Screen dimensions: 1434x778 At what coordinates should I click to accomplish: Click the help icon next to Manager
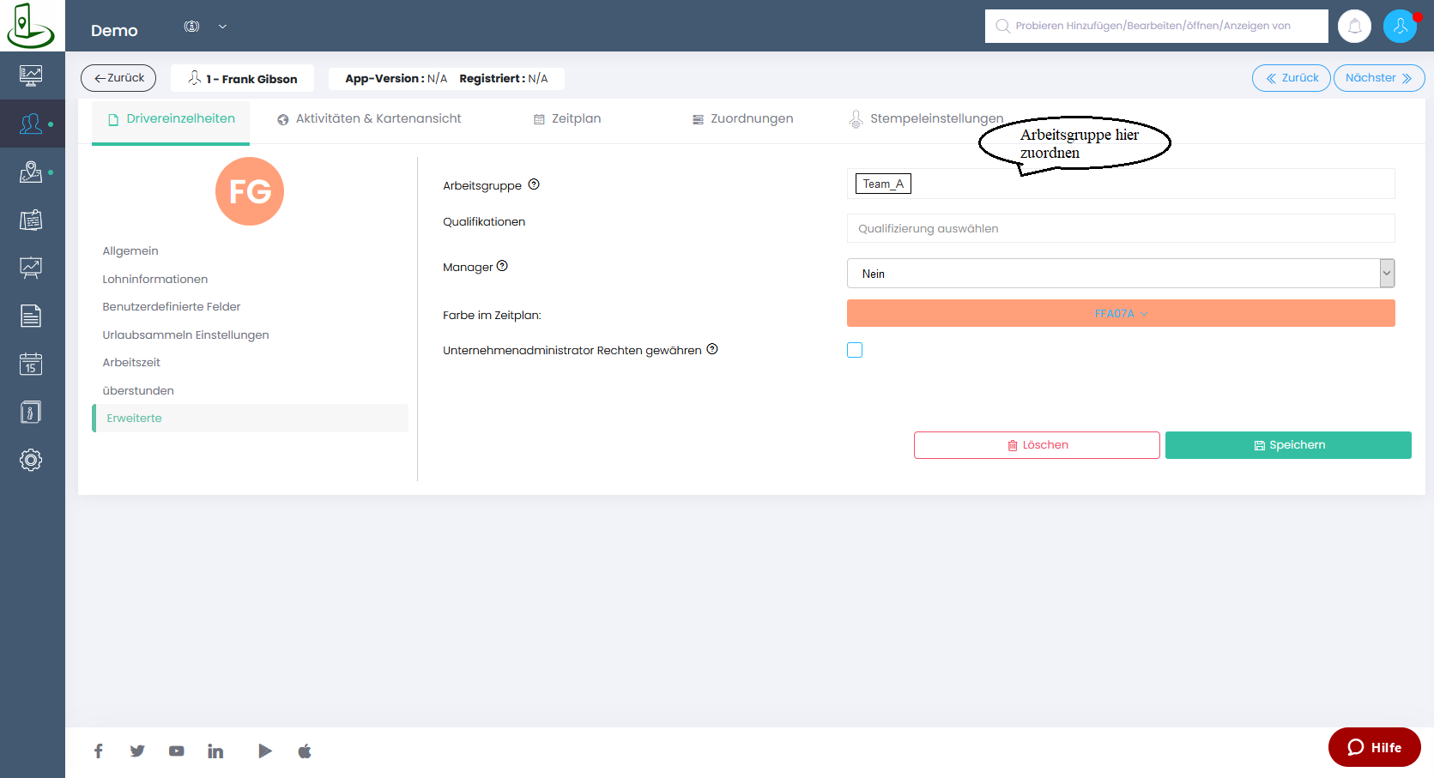click(x=503, y=266)
